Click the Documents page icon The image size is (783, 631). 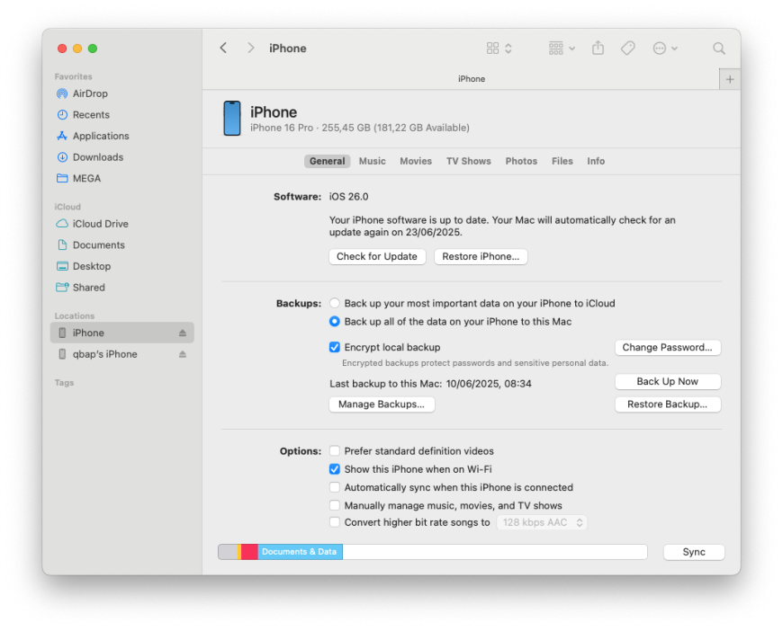click(x=62, y=244)
